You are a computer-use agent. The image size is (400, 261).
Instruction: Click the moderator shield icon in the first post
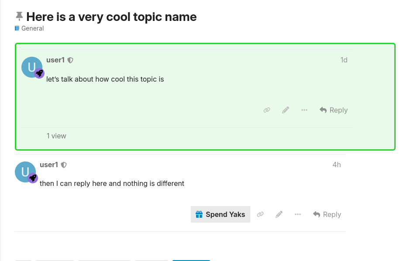[70, 60]
